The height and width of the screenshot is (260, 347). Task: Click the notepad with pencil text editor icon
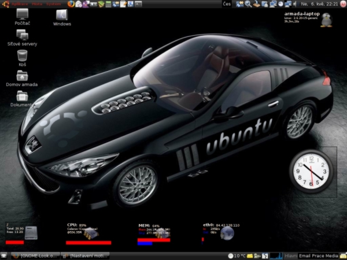123,4
